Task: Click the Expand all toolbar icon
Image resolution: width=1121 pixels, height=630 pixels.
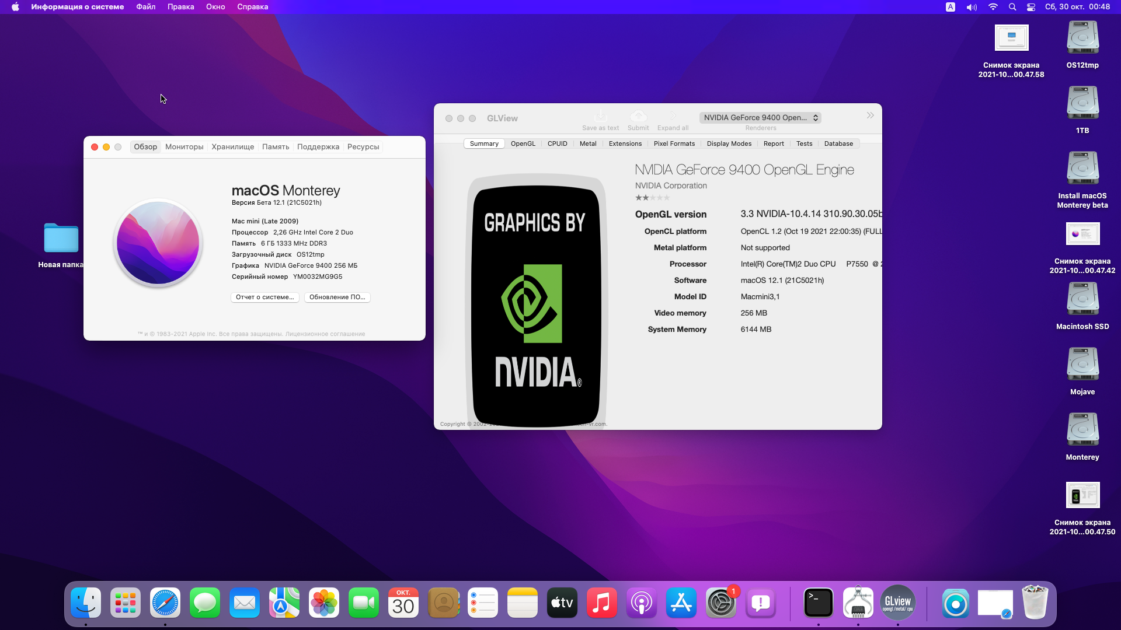Action: tap(673, 116)
